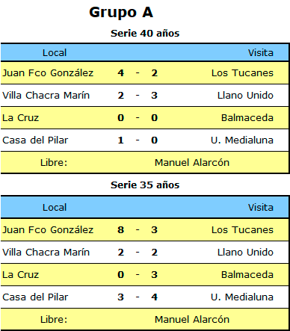
Task: Select Libre label in Serie 35 table
Action: coord(54,320)
